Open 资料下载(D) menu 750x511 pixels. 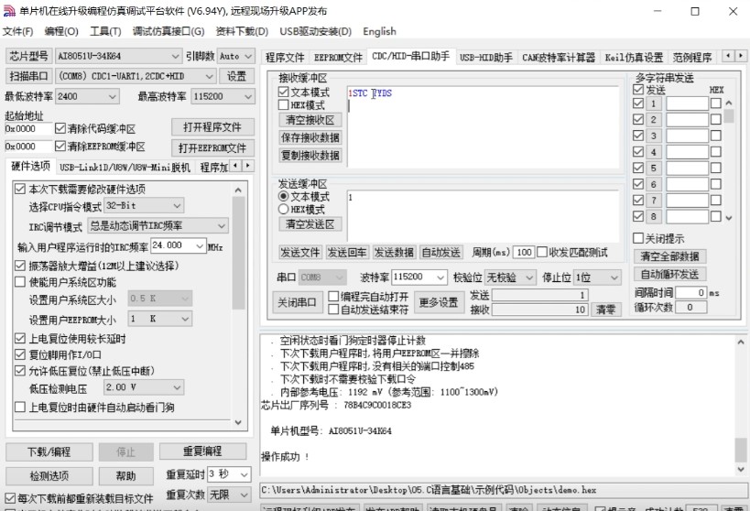pyautogui.click(x=242, y=31)
